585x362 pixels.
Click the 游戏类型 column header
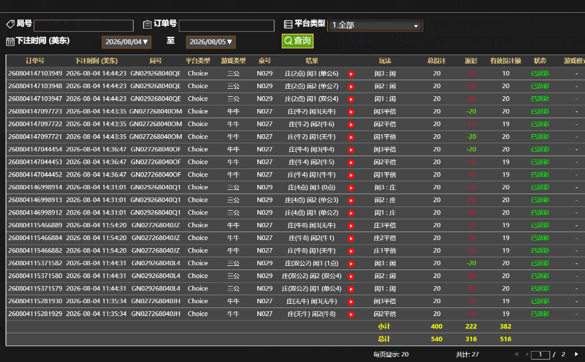tap(233, 61)
